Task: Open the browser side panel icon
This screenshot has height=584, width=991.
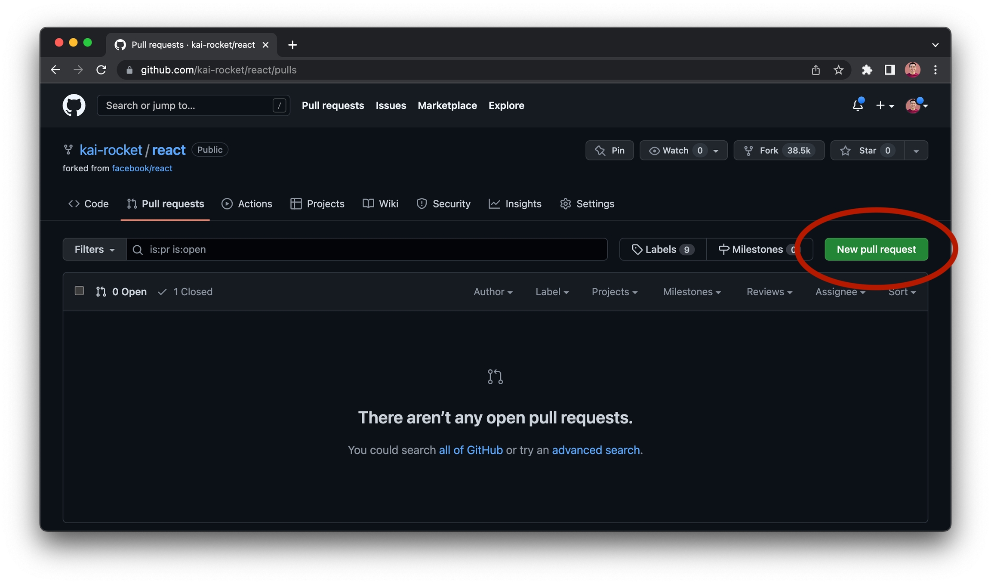Action: tap(889, 70)
